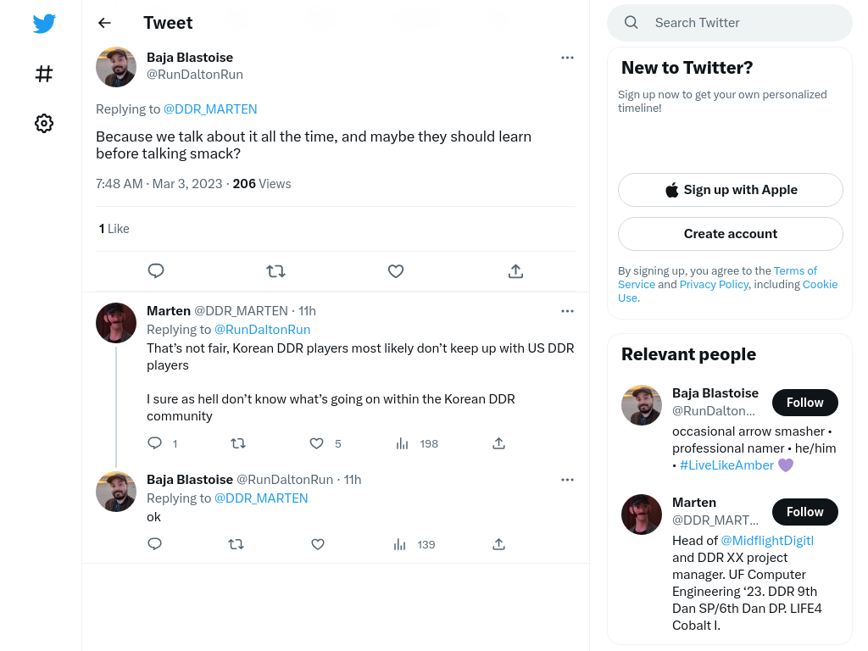Viewport: 868px width, 651px height.
Task: Go back using the arrow beside Tweet
Action: point(104,23)
